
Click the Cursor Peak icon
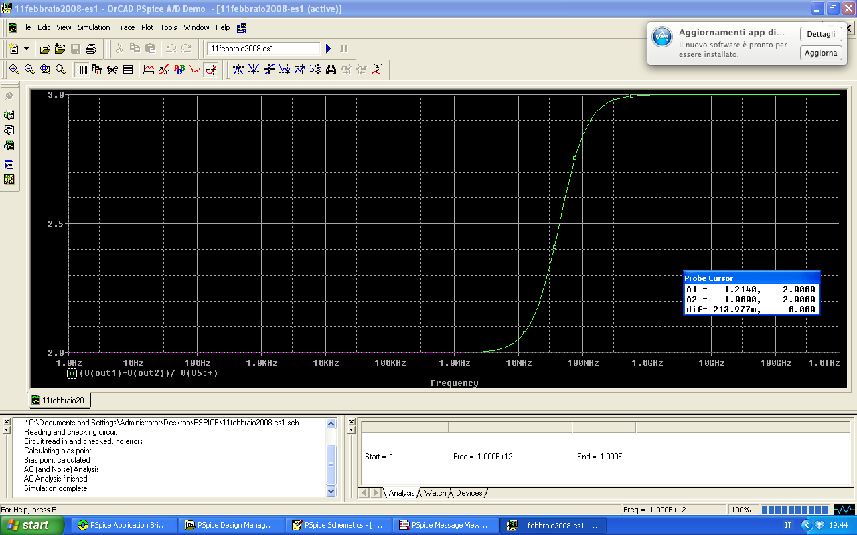click(x=238, y=69)
